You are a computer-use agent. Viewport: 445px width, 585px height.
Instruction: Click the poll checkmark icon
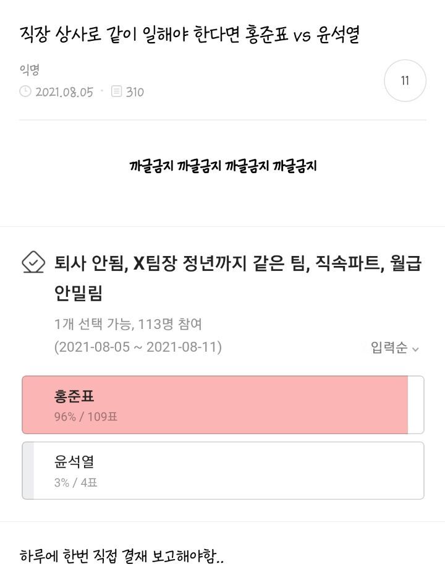(x=33, y=263)
